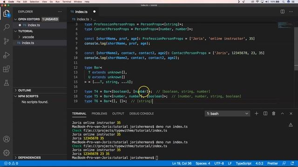Click the terminal warning triangle icon
Viewport: 298px width, 167px height.
click(x=291, y=125)
